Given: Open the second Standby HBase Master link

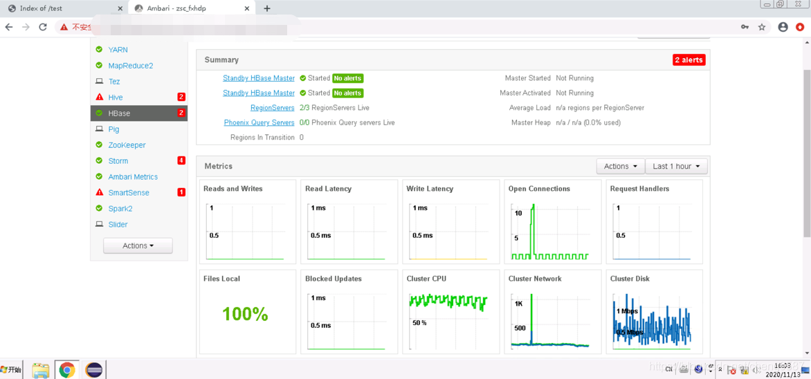Looking at the screenshot, I should click(x=259, y=93).
